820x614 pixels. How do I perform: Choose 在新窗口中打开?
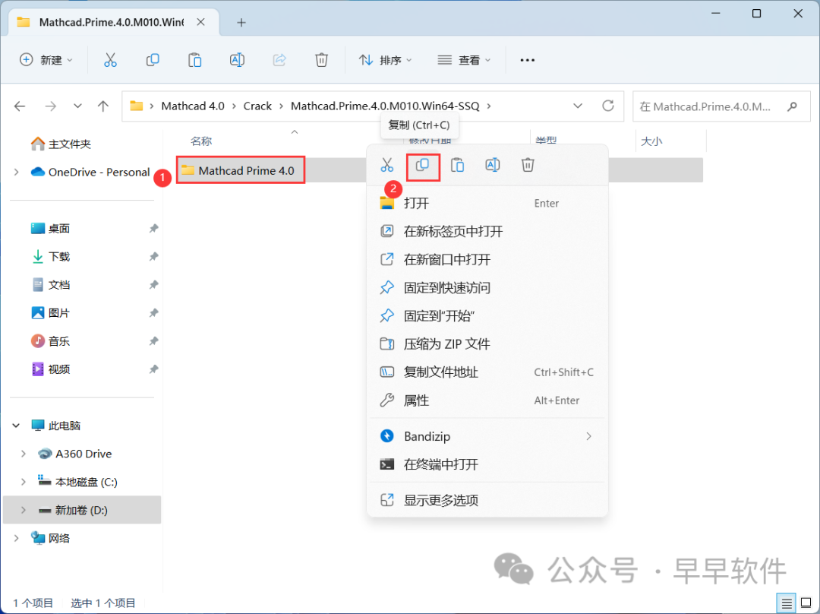click(x=487, y=260)
